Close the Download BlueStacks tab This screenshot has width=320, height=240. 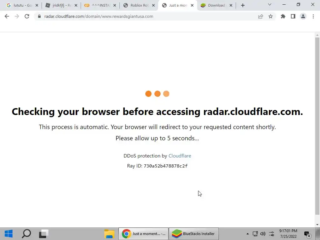(x=231, y=6)
